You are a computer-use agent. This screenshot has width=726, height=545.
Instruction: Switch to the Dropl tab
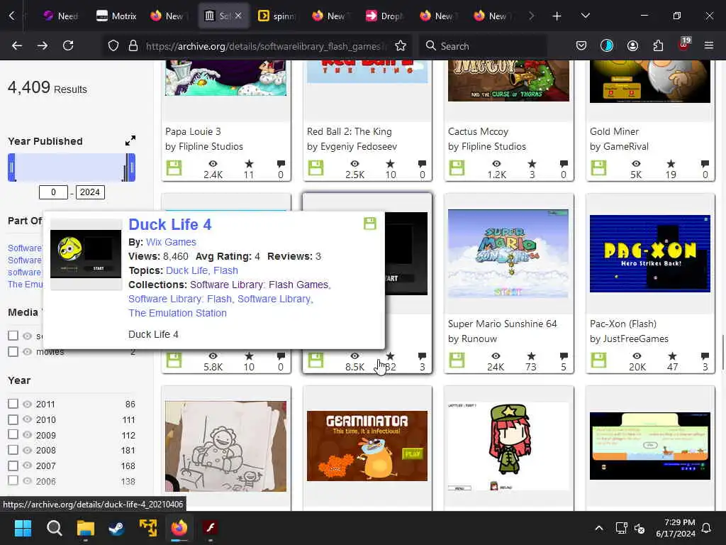pyautogui.click(x=385, y=16)
